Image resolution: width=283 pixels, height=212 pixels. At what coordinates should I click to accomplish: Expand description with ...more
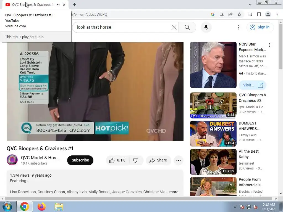172,192
